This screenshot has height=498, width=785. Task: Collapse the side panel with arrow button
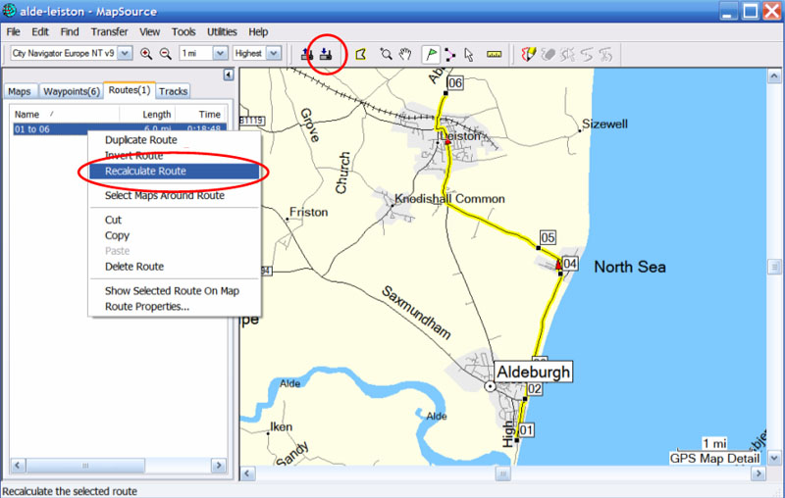[229, 75]
